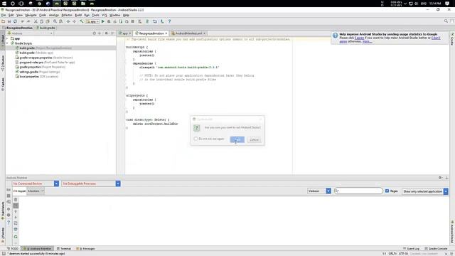Click the Debug app bug icon
This screenshot has width=455, height=256.
point(109,21)
